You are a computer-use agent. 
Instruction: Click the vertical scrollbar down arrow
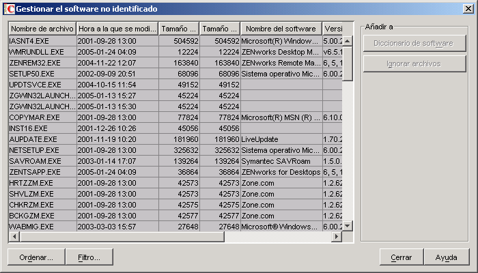[347, 226]
